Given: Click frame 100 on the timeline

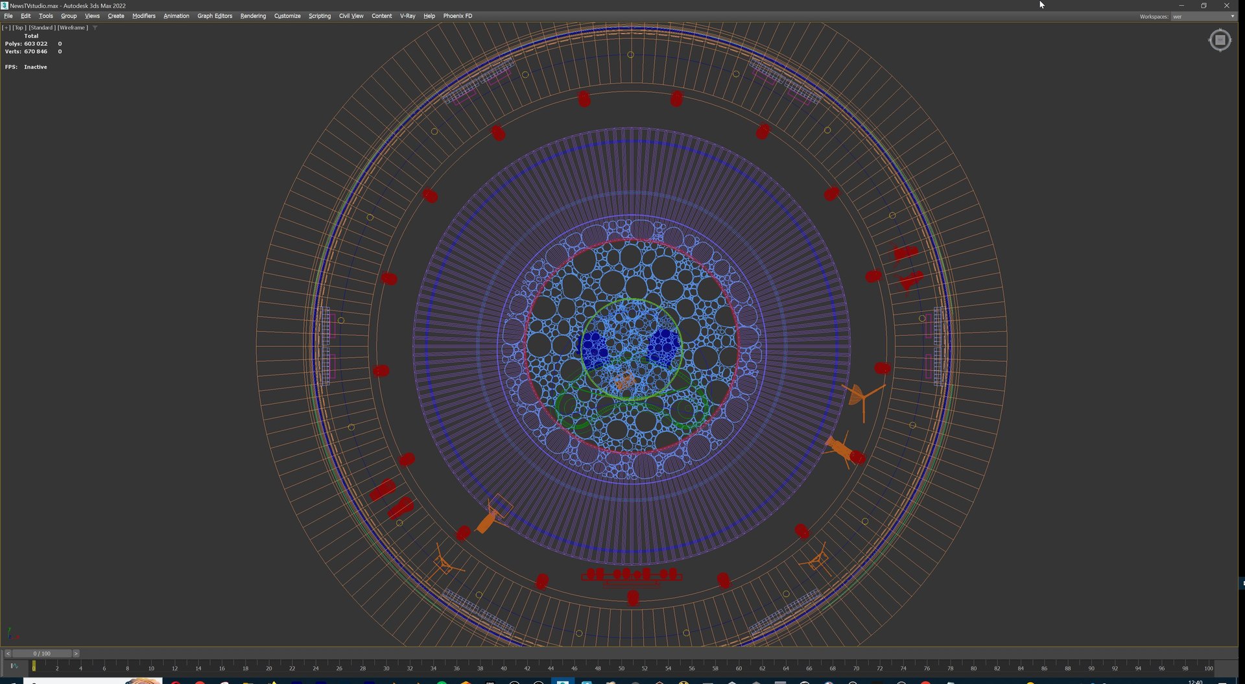Looking at the screenshot, I should click(1209, 668).
